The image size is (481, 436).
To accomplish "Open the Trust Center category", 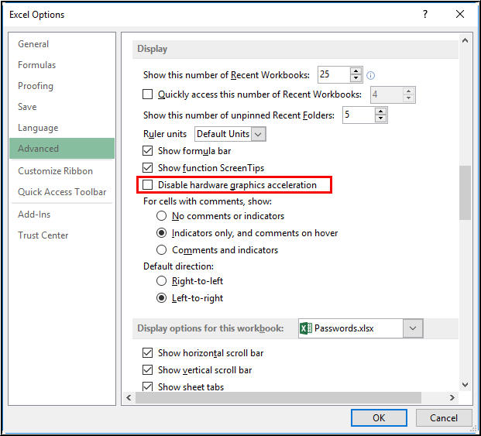I will point(62,235).
